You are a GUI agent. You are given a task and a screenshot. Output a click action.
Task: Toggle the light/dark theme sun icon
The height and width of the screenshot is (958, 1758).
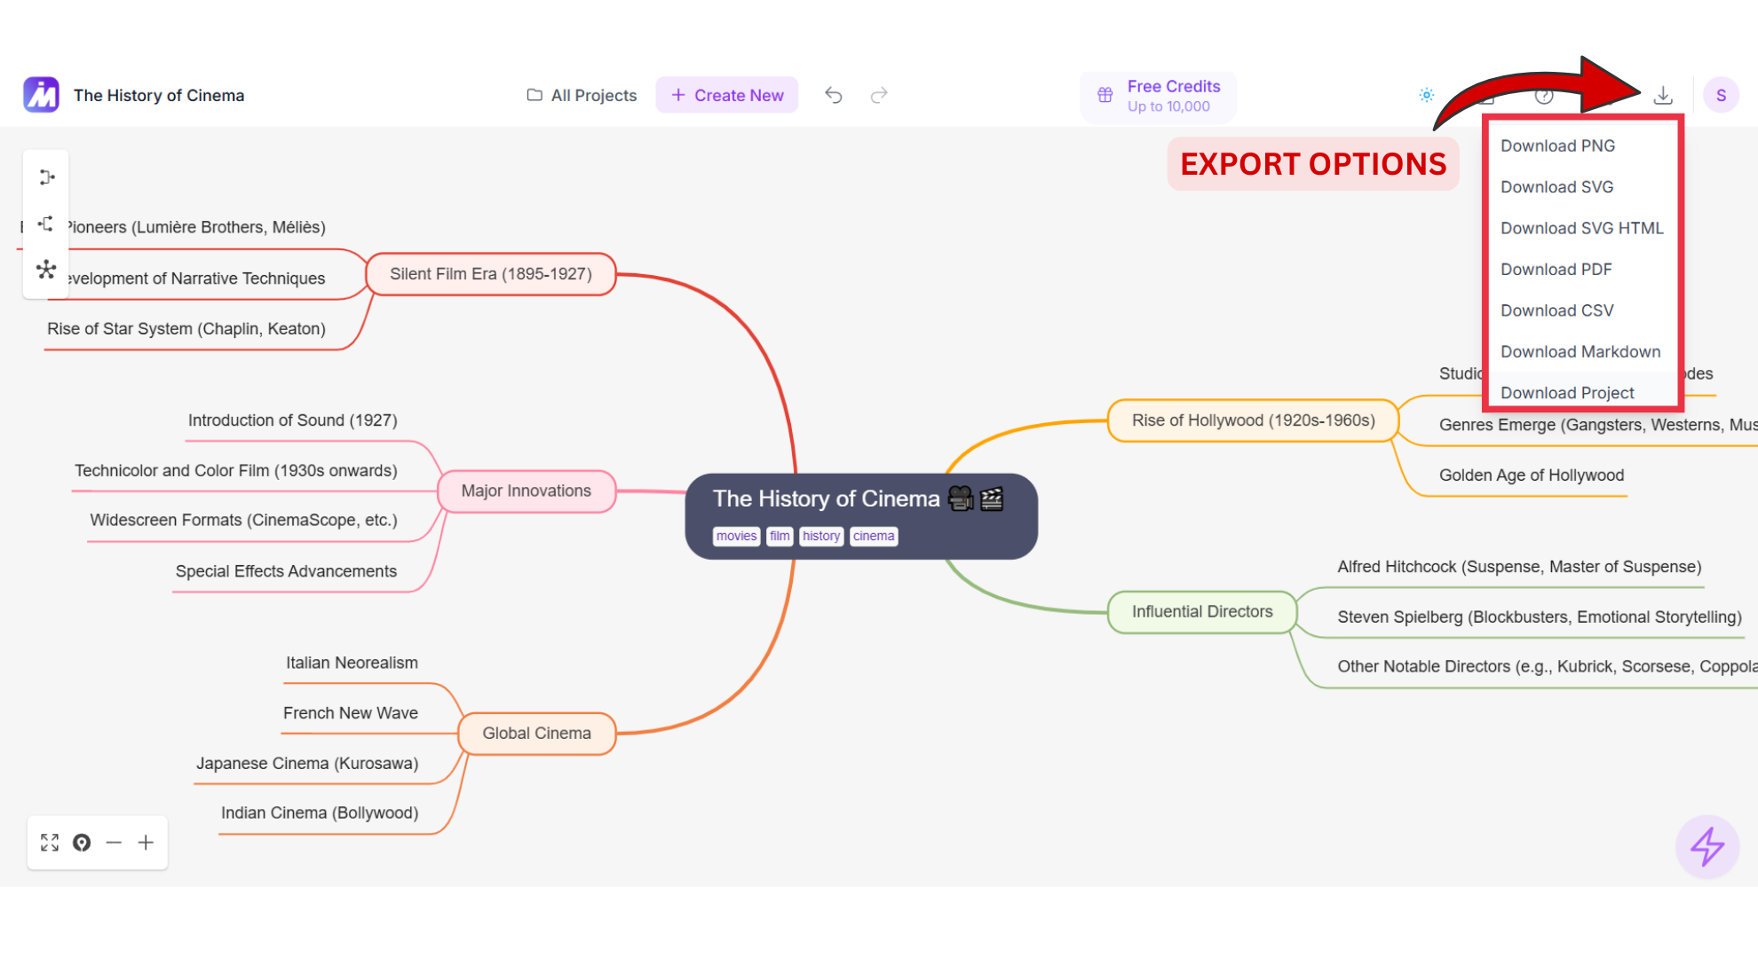(1426, 95)
